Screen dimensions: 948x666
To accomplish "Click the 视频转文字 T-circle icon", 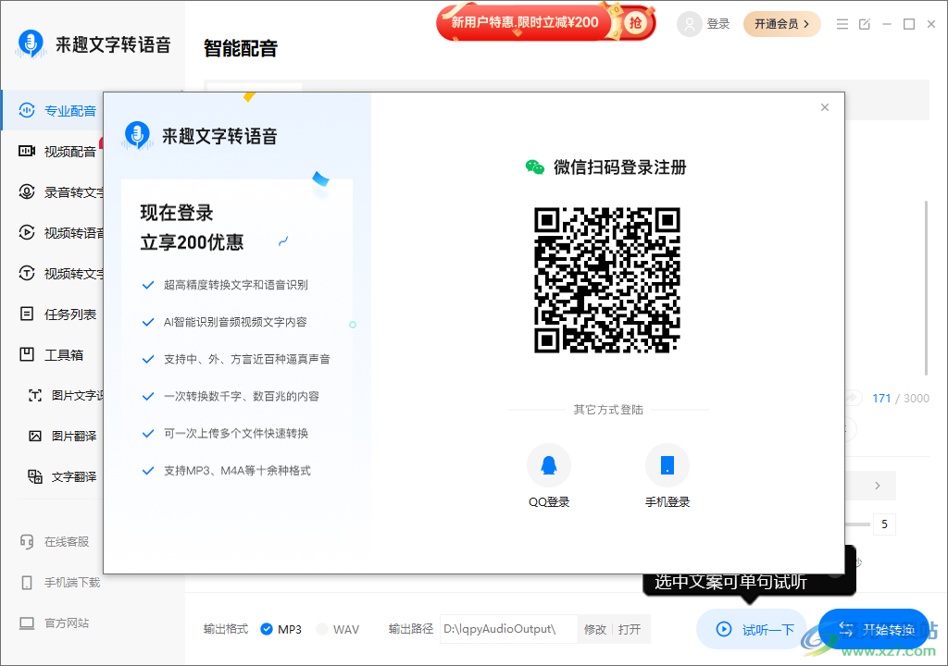I will point(27,273).
